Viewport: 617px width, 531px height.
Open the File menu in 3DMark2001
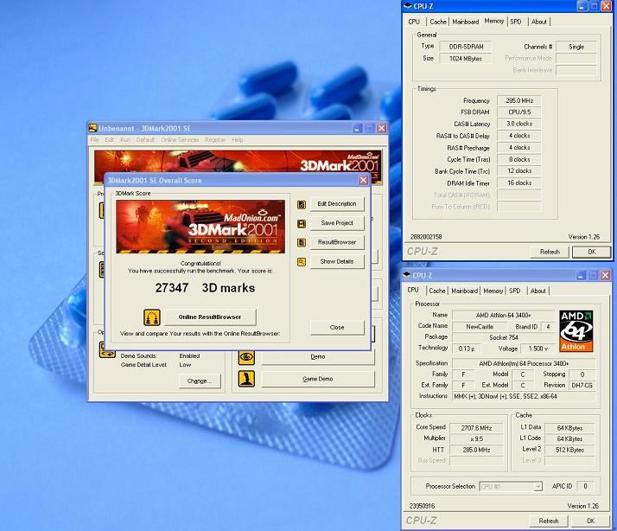(94, 140)
